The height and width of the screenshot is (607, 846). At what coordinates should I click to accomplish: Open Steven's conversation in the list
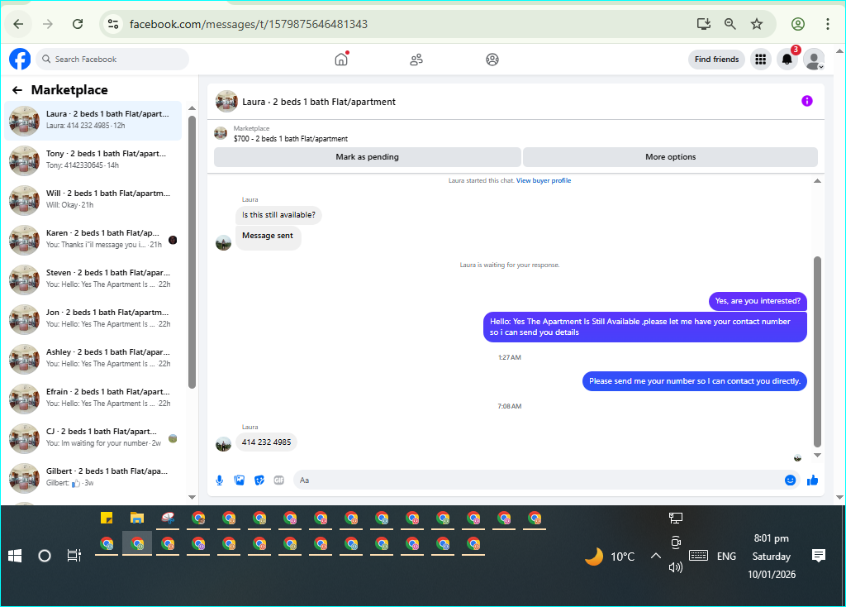(93, 280)
